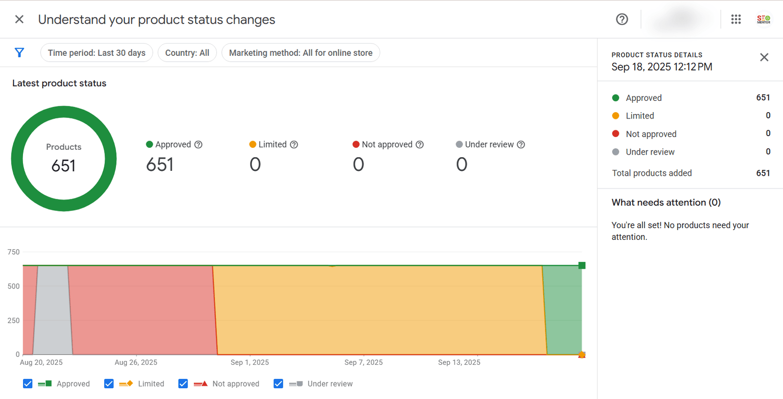
Task: Close the product status changes page
Action: pos(19,19)
